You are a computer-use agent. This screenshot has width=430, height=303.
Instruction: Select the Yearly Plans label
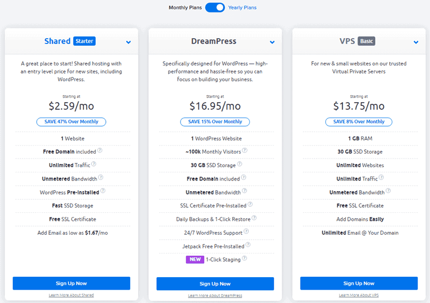242,8
